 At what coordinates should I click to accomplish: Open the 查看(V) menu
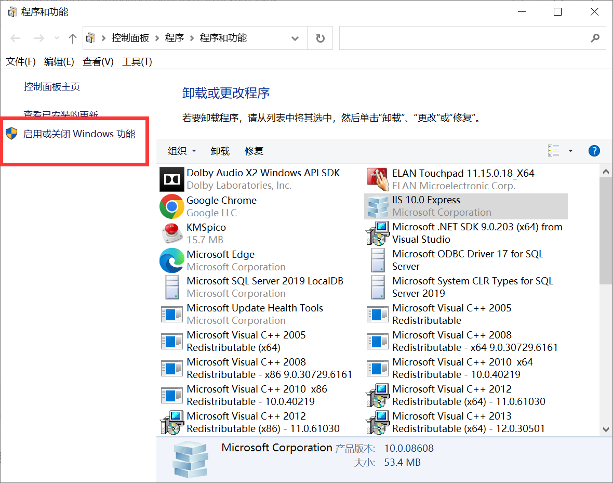click(x=98, y=61)
